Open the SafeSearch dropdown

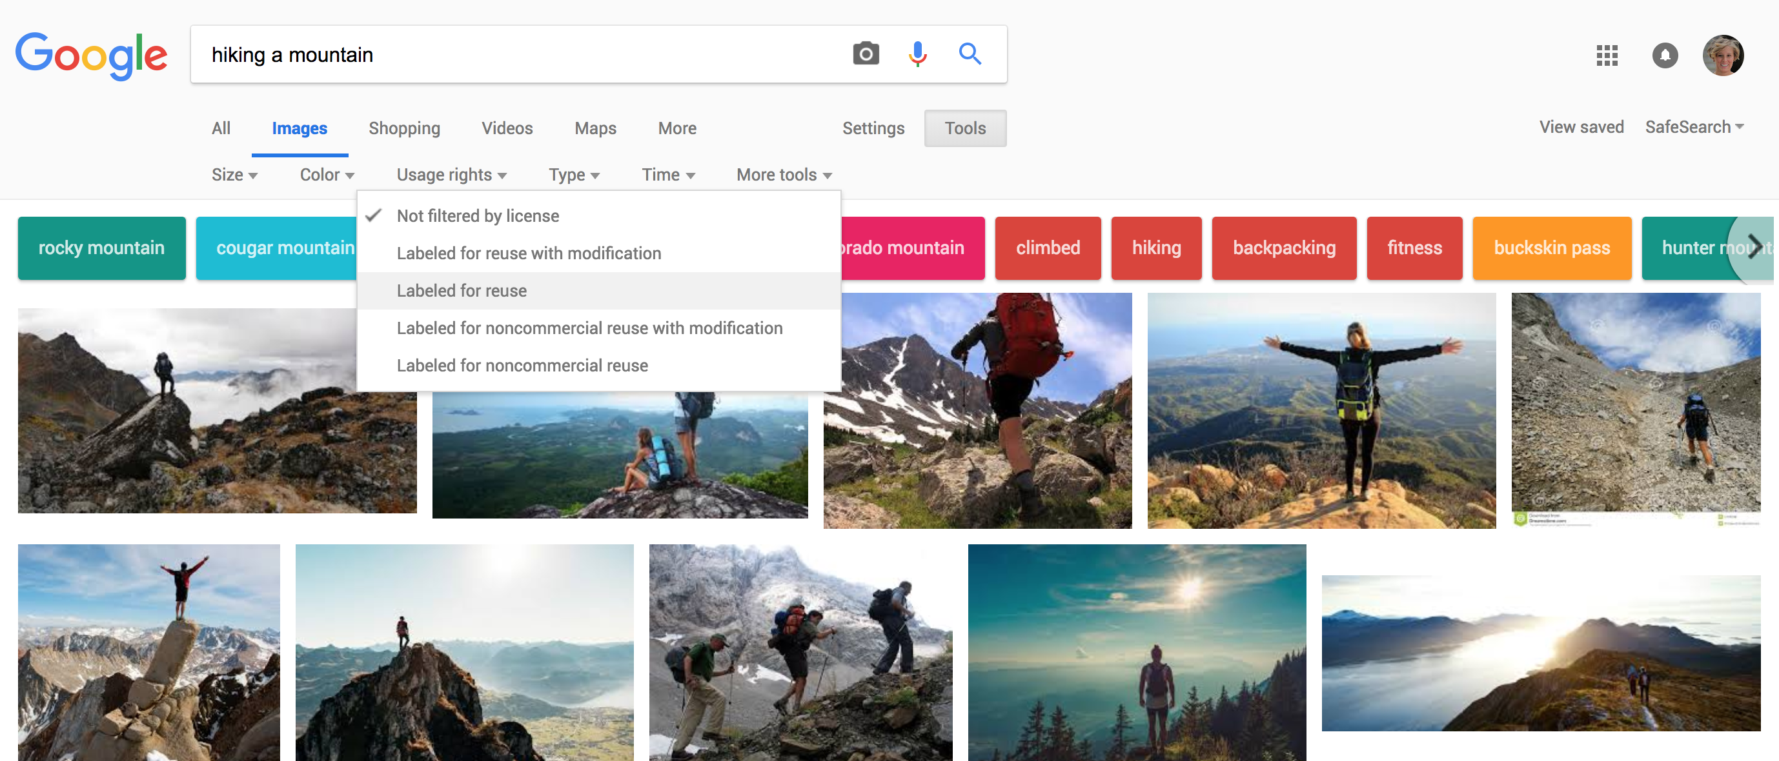[1694, 127]
